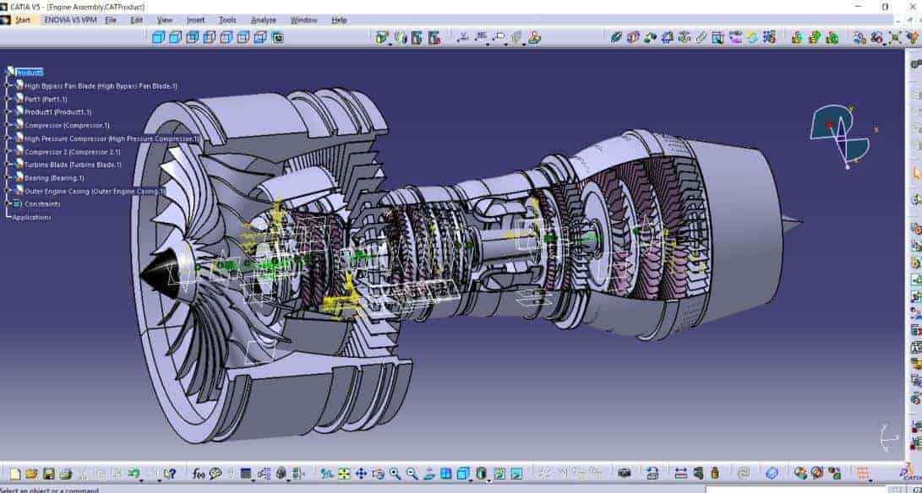Select the root Product1 tree node
This screenshot has width=922, height=493.
click(29, 73)
